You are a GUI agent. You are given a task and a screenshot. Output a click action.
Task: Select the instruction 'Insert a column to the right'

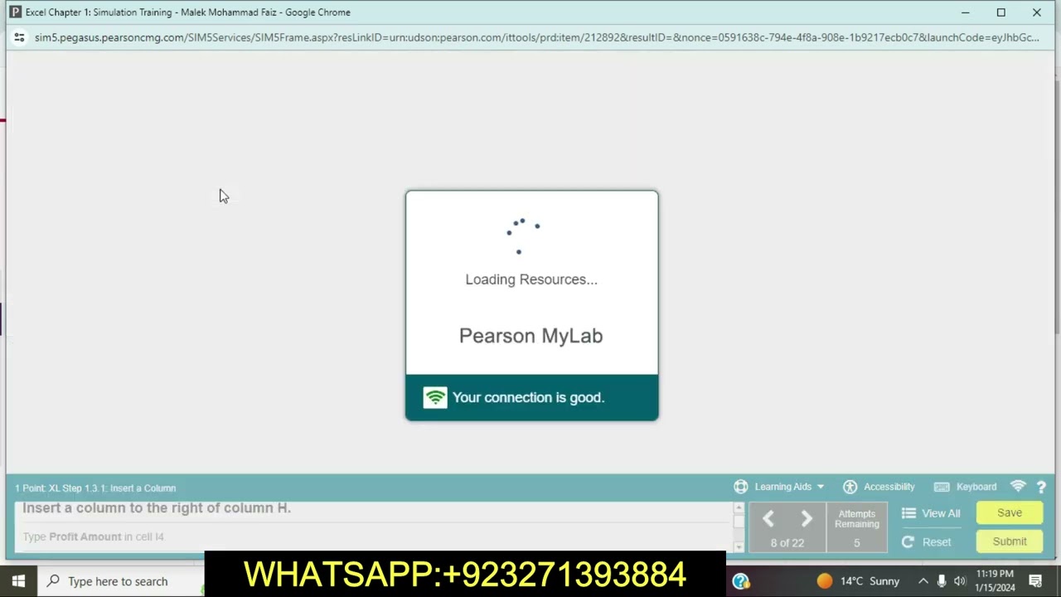[x=157, y=507]
